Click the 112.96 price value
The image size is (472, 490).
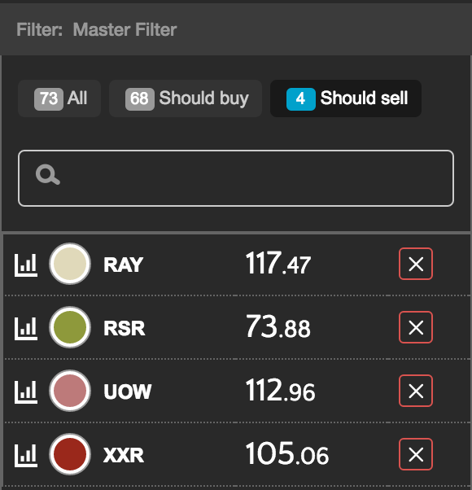point(280,390)
